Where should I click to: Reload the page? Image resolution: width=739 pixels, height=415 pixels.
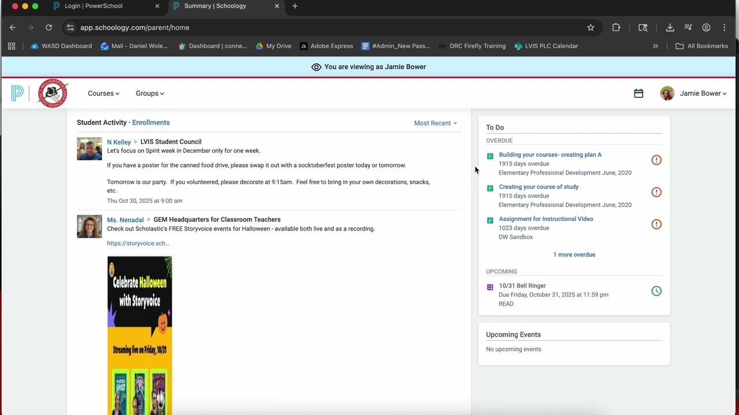point(48,28)
